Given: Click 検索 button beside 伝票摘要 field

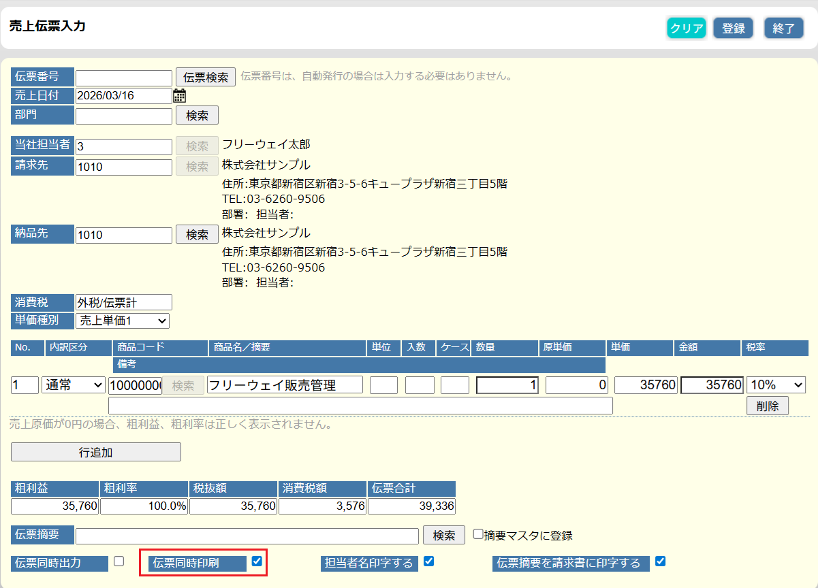Looking at the screenshot, I should 443,536.
